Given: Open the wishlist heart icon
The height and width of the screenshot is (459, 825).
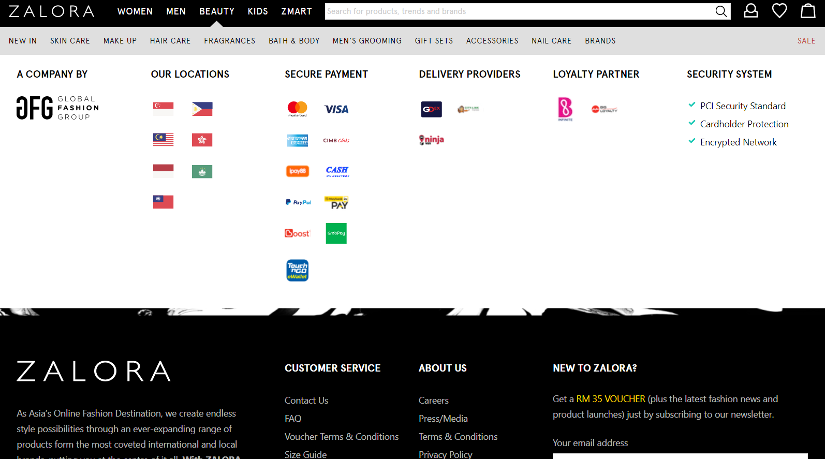Looking at the screenshot, I should 779,11.
